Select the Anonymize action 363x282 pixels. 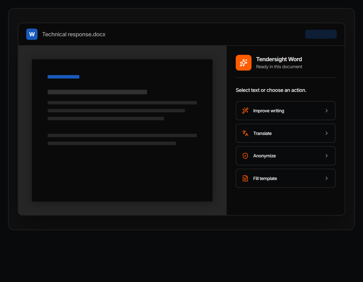coord(286,156)
